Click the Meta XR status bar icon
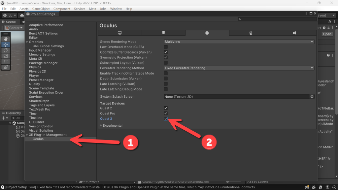Image resolution: width=338 pixels, height=190 pixels. (x=307, y=187)
